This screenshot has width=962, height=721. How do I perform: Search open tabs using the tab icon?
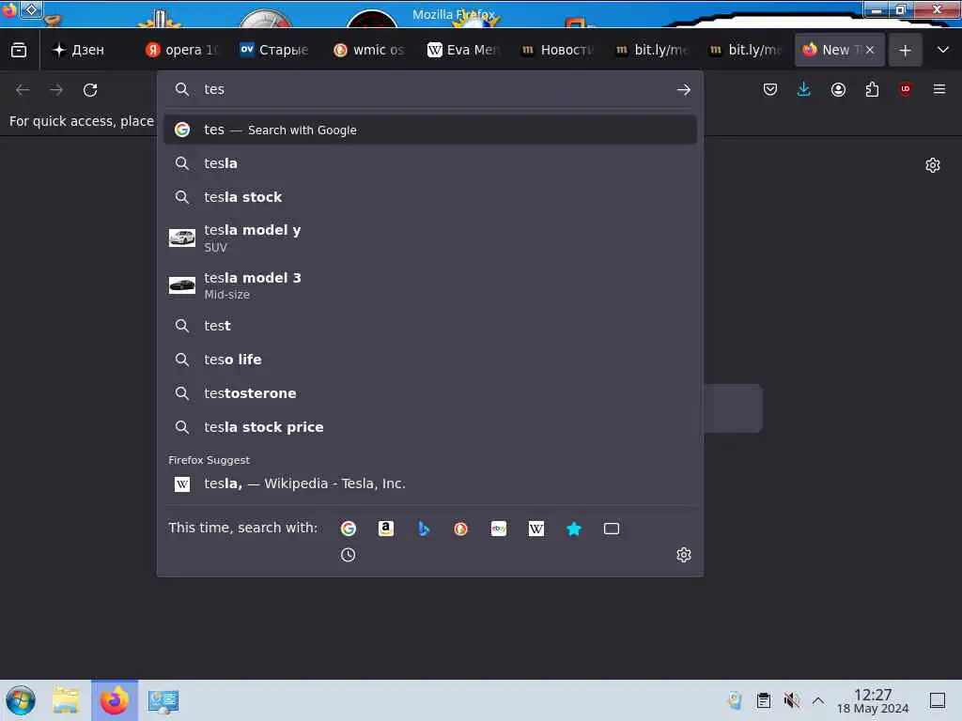[611, 529]
